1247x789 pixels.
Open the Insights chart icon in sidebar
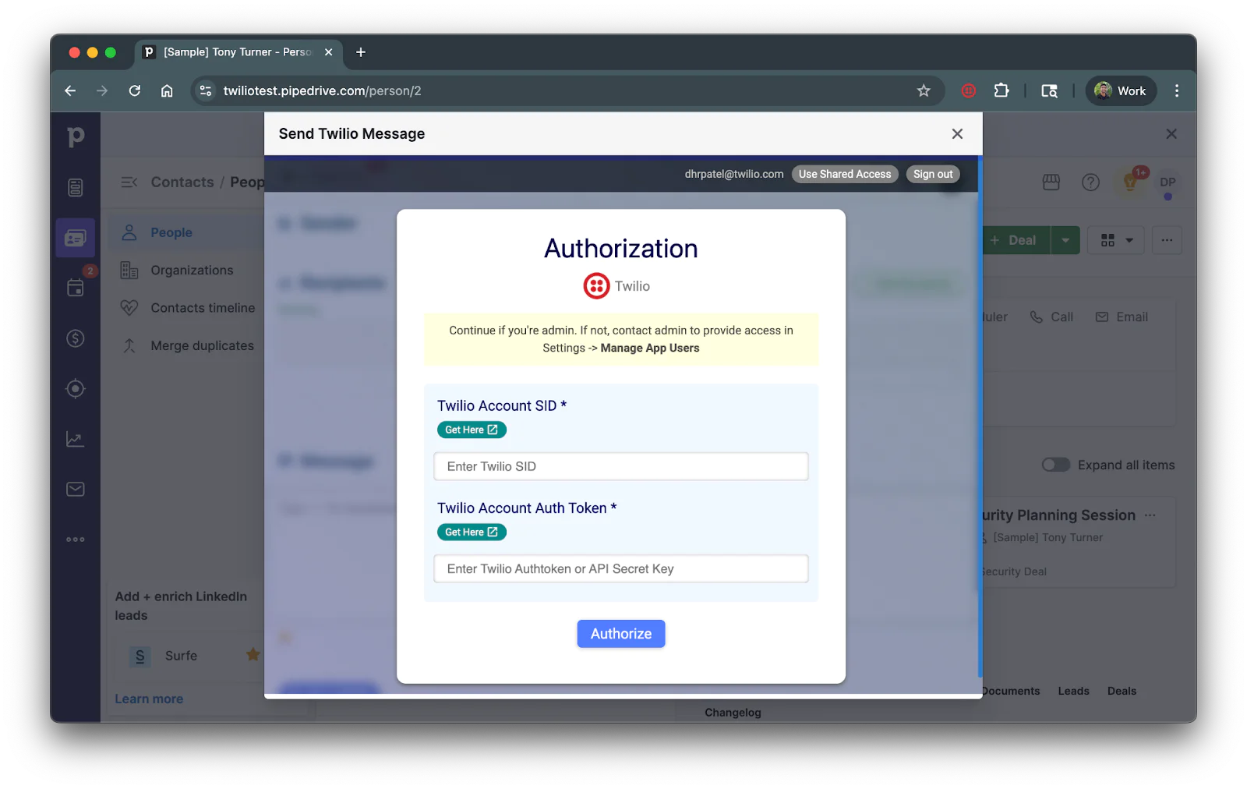(75, 439)
